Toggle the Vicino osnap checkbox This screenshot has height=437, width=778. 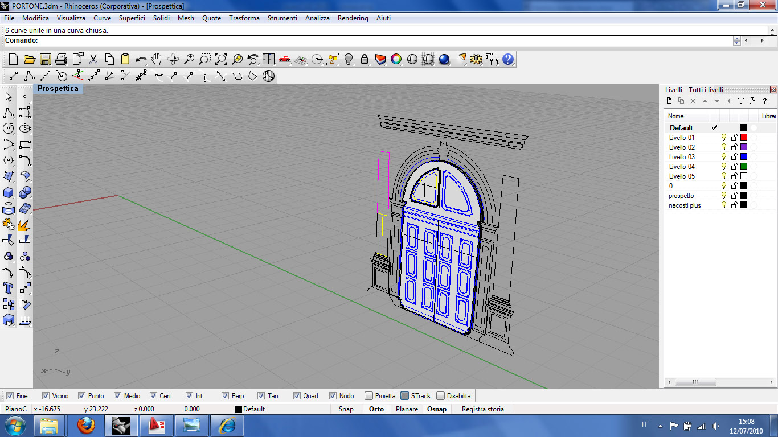pos(45,396)
